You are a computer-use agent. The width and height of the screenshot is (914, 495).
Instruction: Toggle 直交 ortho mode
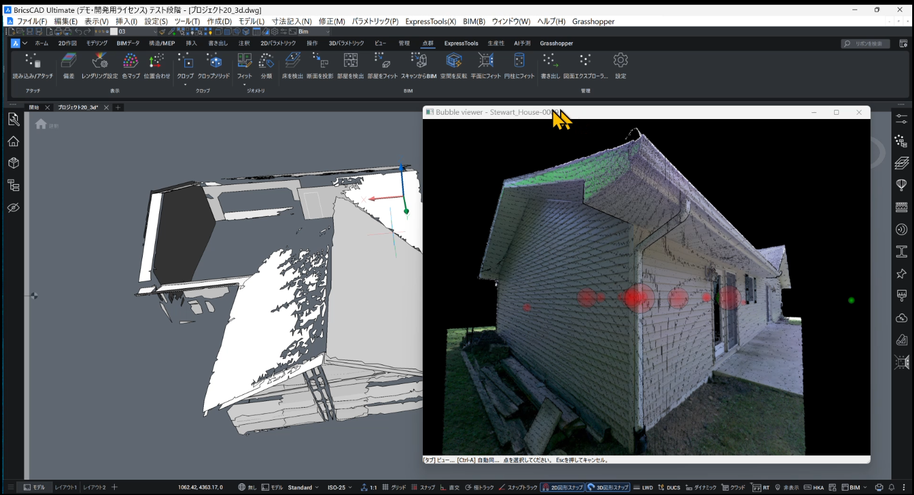point(449,488)
